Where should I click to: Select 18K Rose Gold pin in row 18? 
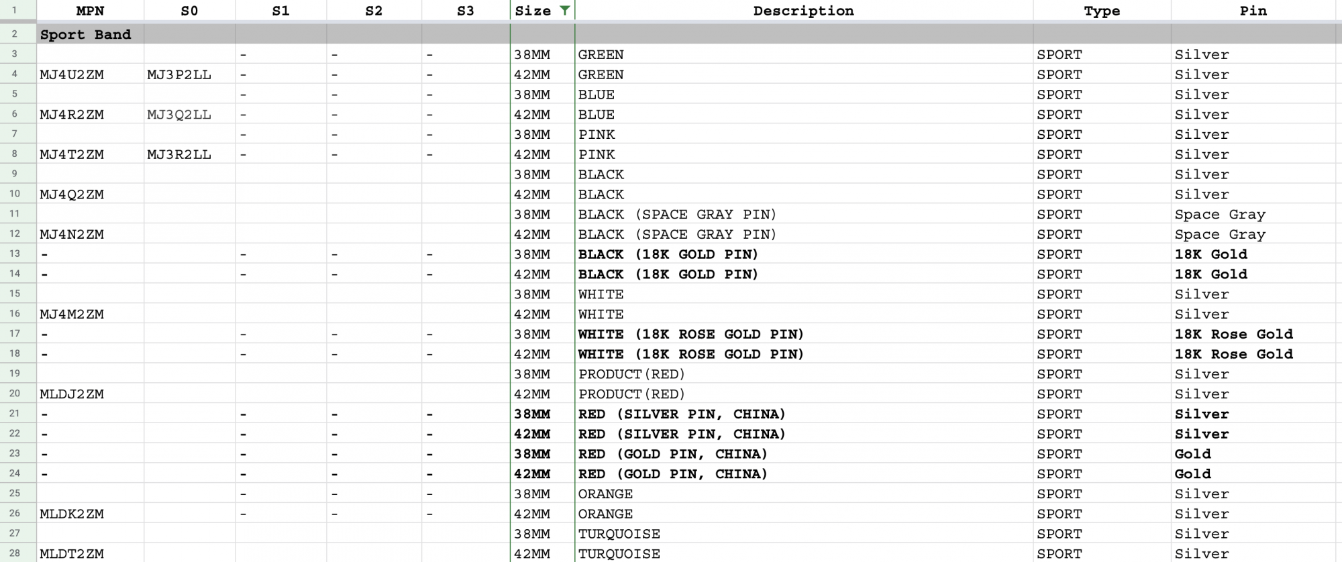click(x=1253, y=353)
